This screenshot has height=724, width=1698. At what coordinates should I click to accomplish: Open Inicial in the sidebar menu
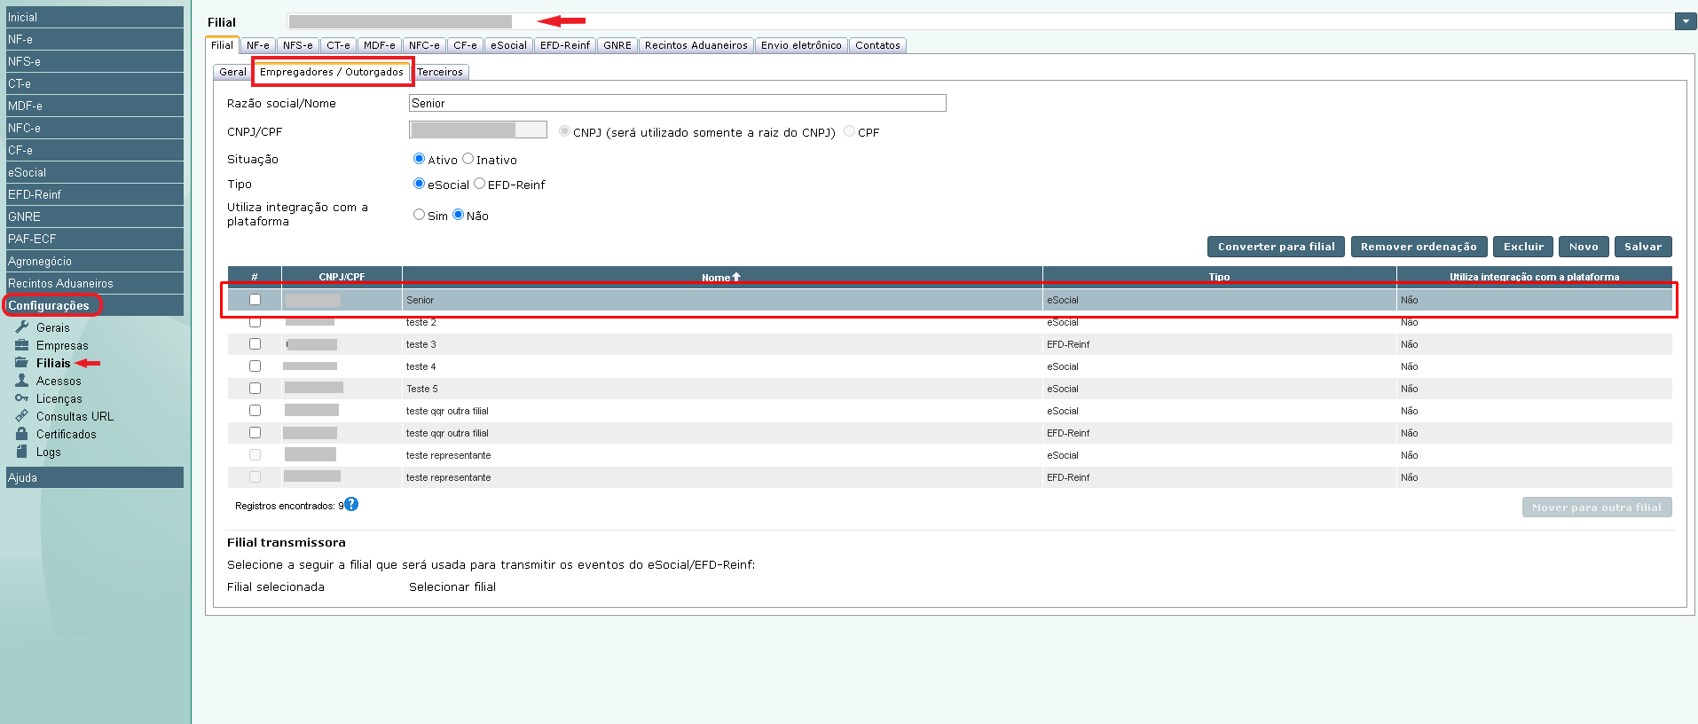click(x=95, y=17)
